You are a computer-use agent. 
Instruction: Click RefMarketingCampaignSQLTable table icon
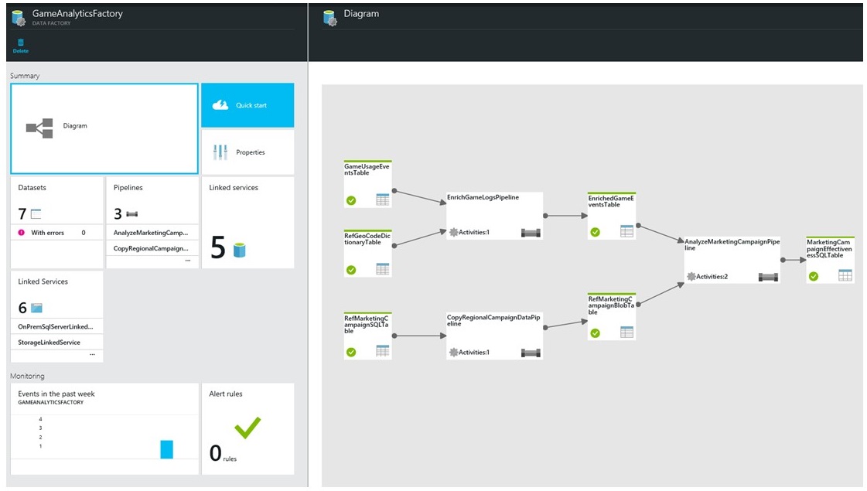[x=383, y=351]
